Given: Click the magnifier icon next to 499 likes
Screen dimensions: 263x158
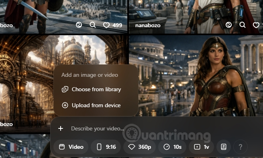Looking at the screenshot, I should point(93,25).
